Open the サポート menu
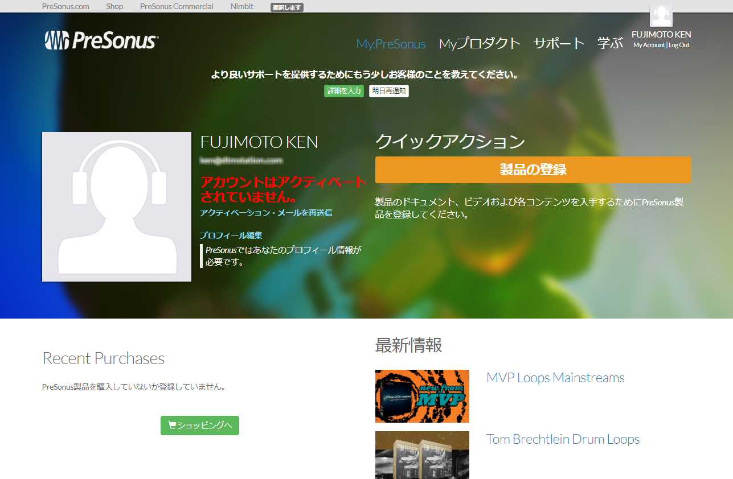The width and height of the screenshot is (733, 479). pos(559,43)
